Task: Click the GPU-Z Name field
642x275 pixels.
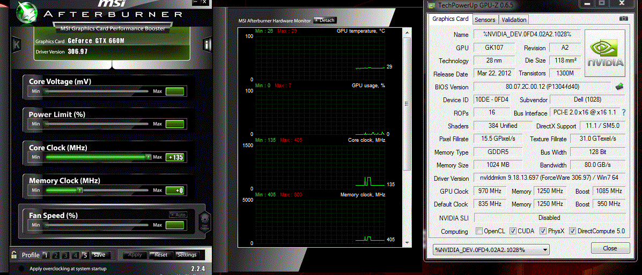Action: (527, 34)
